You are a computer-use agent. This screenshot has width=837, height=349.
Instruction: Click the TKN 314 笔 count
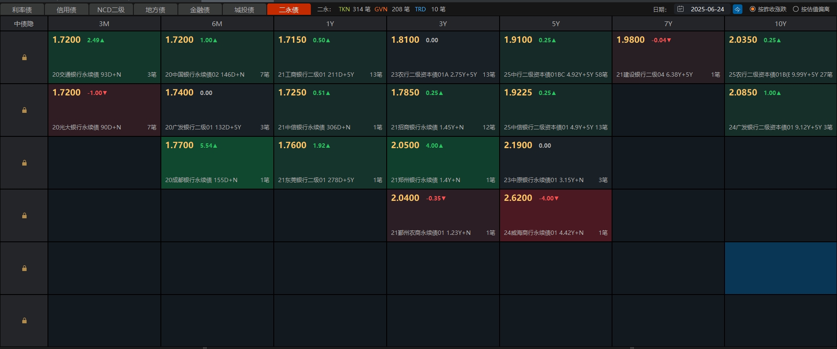[354, 9]
